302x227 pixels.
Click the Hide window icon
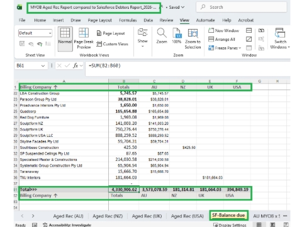(x=249, y=39)
